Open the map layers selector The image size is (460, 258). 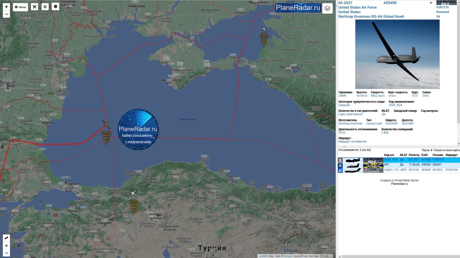327,8
